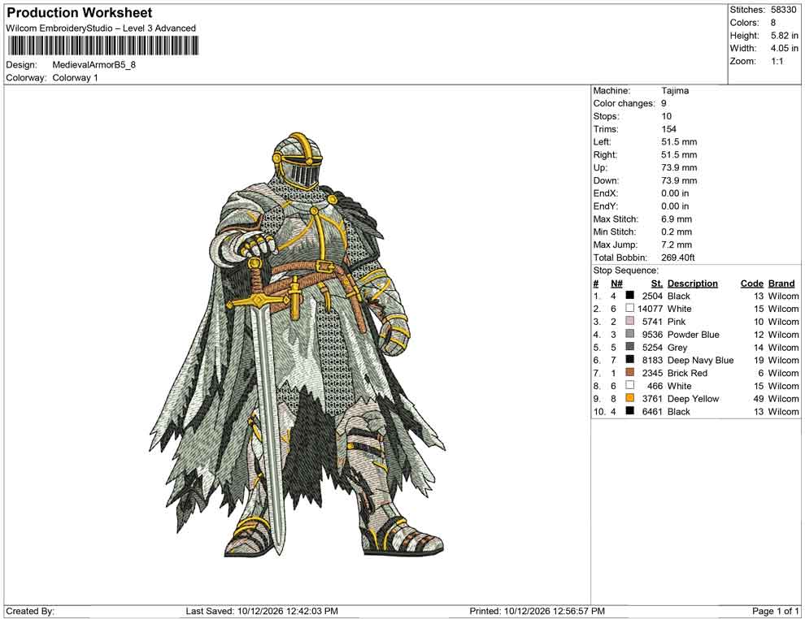Click the 'Brand' column header

point(781,284)
